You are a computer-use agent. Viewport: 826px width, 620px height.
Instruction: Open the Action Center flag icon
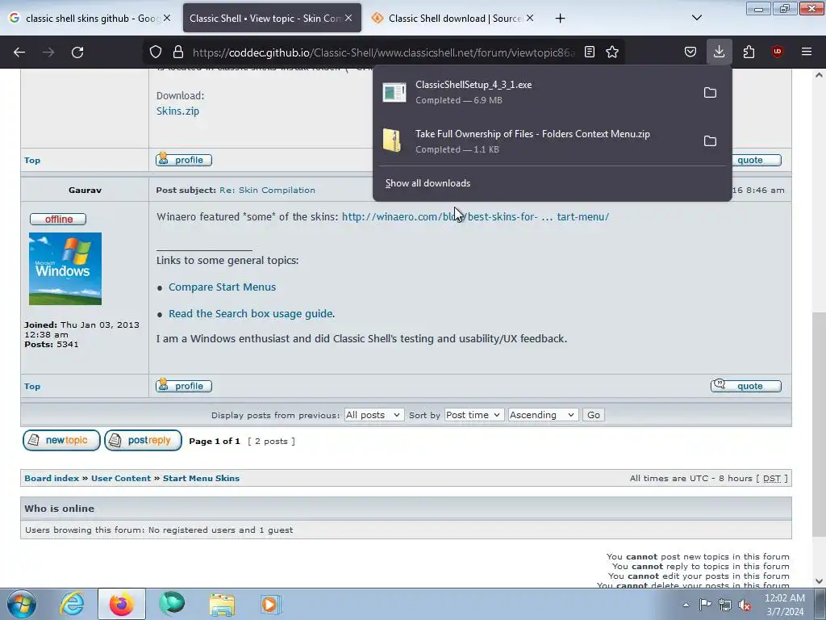[x=705, y=605]
